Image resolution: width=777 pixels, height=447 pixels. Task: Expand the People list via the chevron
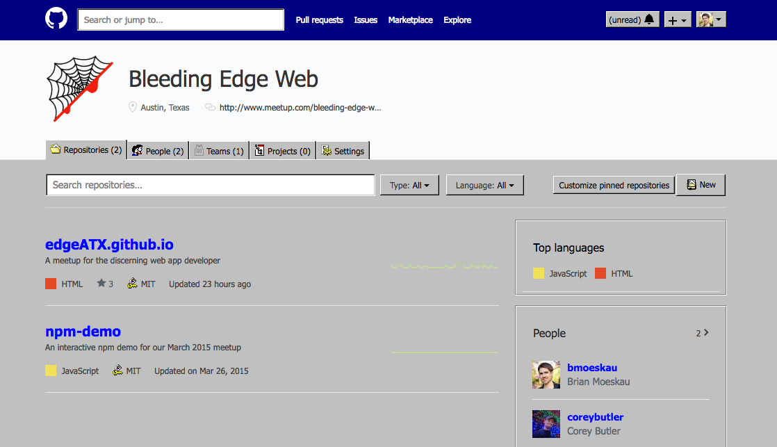[x=706, y=332]
